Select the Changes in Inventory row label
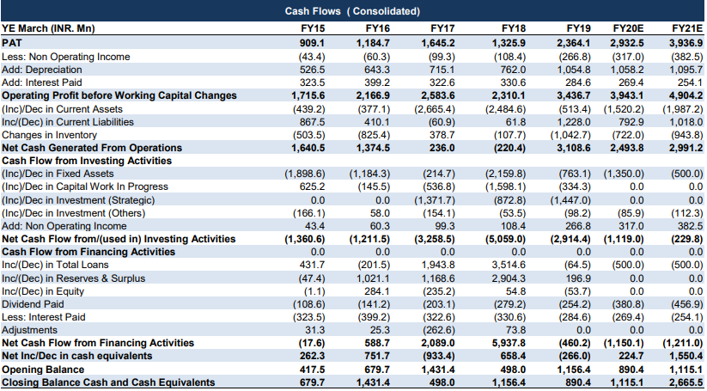Viewport: 707px width, 391px height. coord(47,134)
